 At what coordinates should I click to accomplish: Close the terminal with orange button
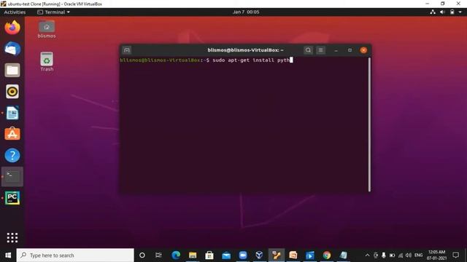(x=363, y=50)
